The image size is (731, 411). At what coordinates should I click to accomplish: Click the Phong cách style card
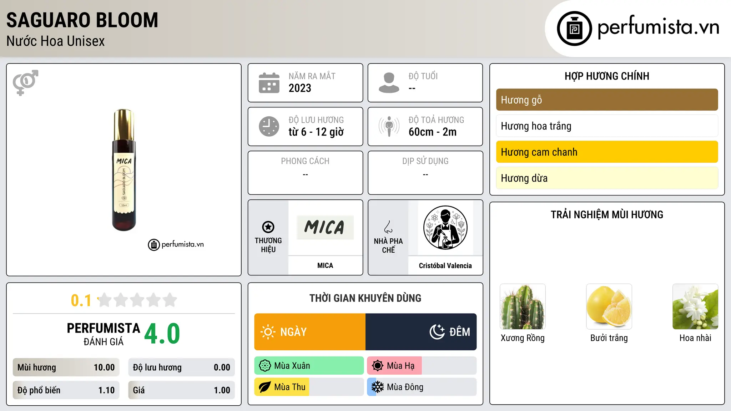click(x=306, y=173)
